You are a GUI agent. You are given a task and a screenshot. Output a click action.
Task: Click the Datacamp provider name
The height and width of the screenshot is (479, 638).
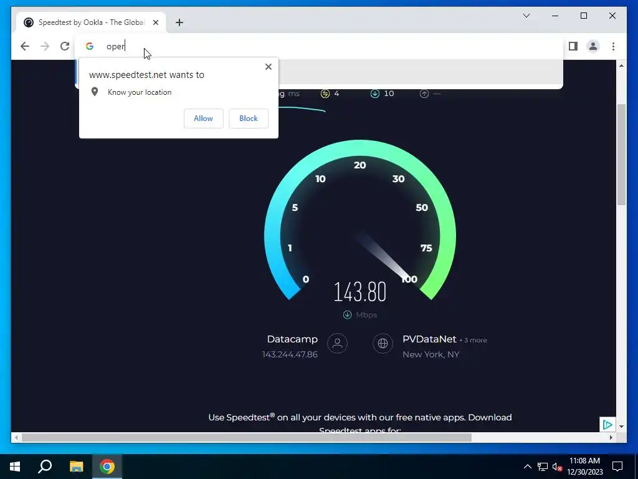point(292,339)
